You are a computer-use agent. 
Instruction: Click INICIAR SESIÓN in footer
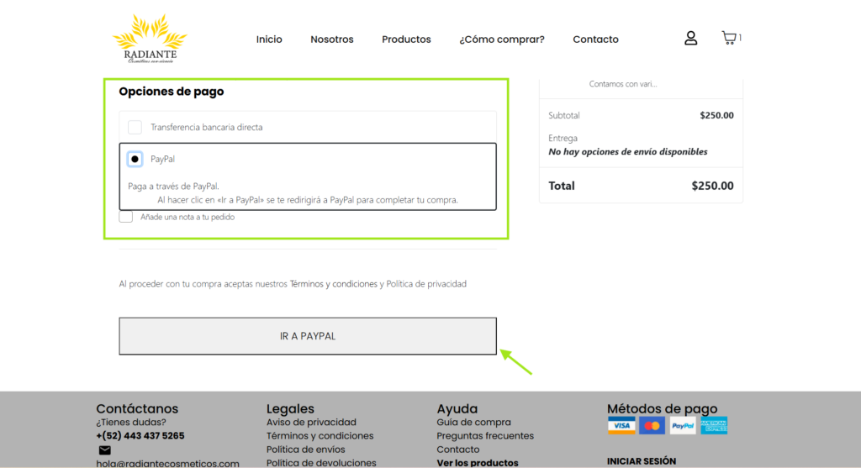coord(642,461)
